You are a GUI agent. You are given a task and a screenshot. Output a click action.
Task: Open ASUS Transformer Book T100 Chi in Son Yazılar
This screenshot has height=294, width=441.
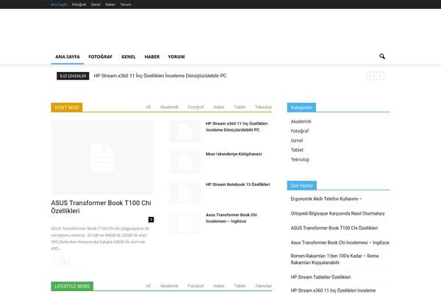pos(334,228)
